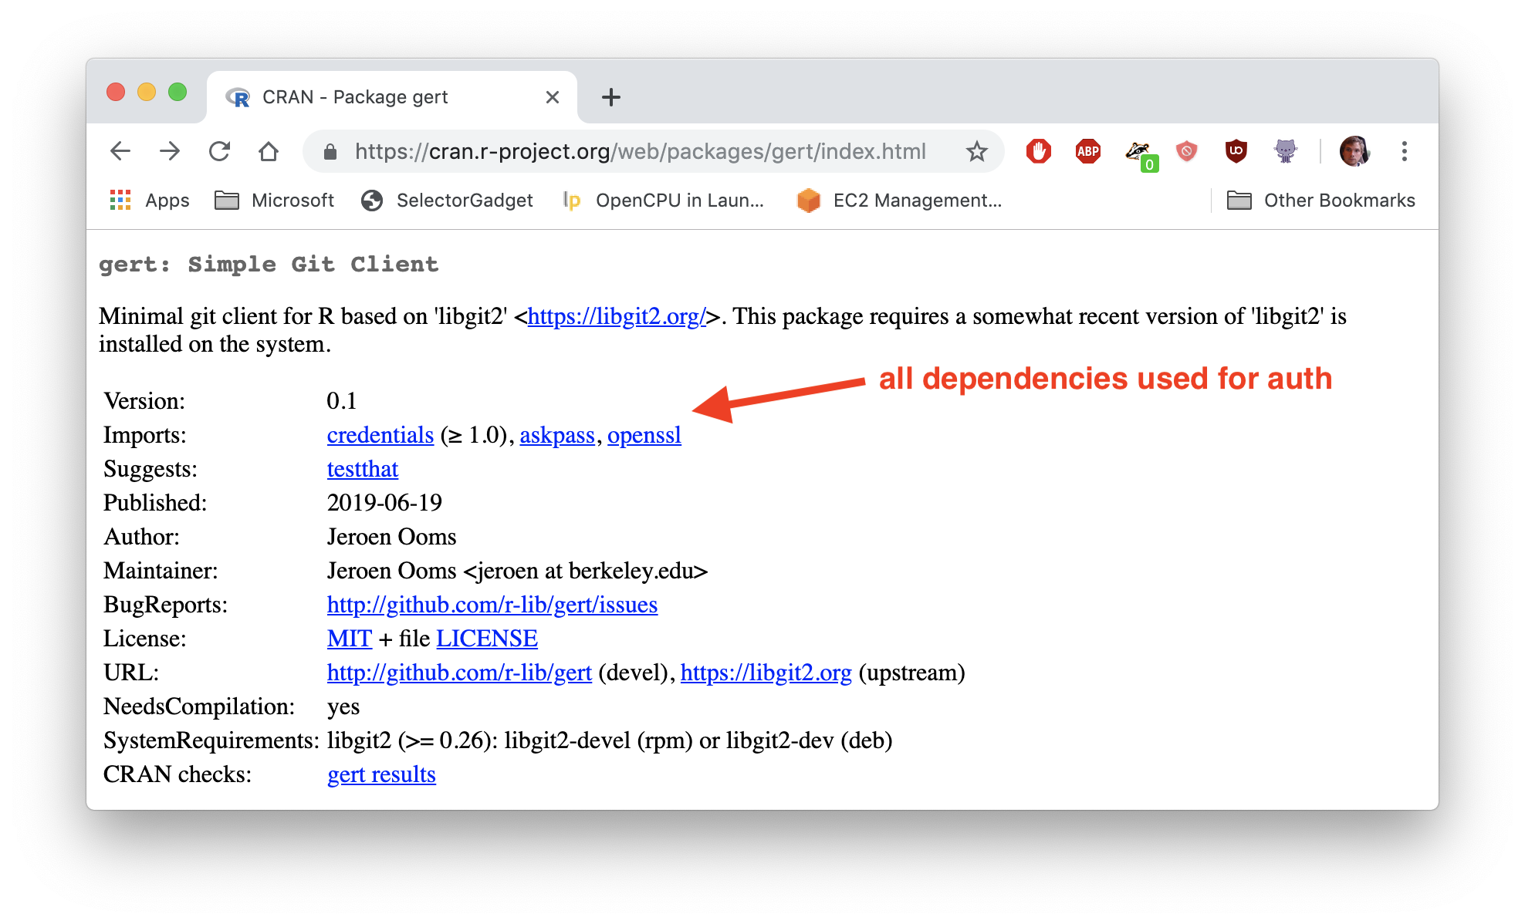Click the CRAN checks label

[x=178, y=774]
